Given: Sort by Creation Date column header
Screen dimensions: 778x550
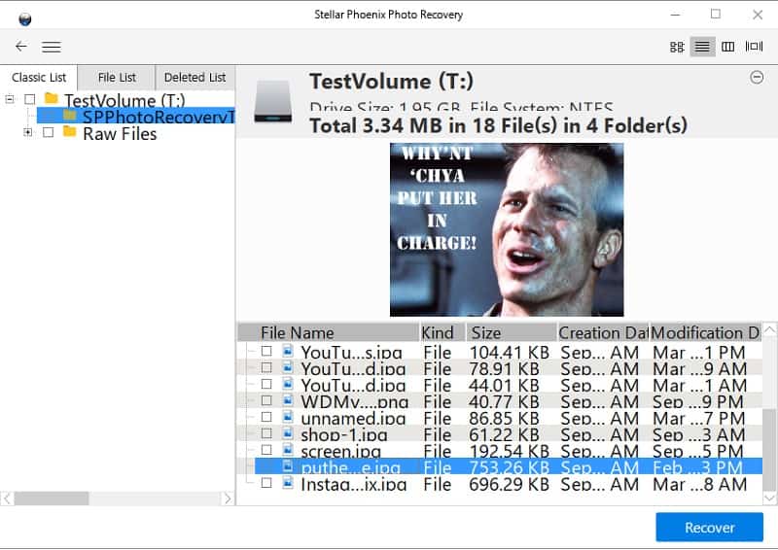Looking at the screenshot, I should 603,332.
